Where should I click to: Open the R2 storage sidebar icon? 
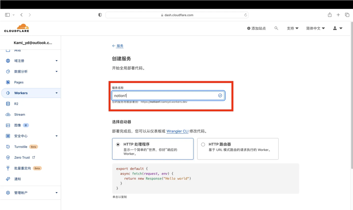(8, 104)
